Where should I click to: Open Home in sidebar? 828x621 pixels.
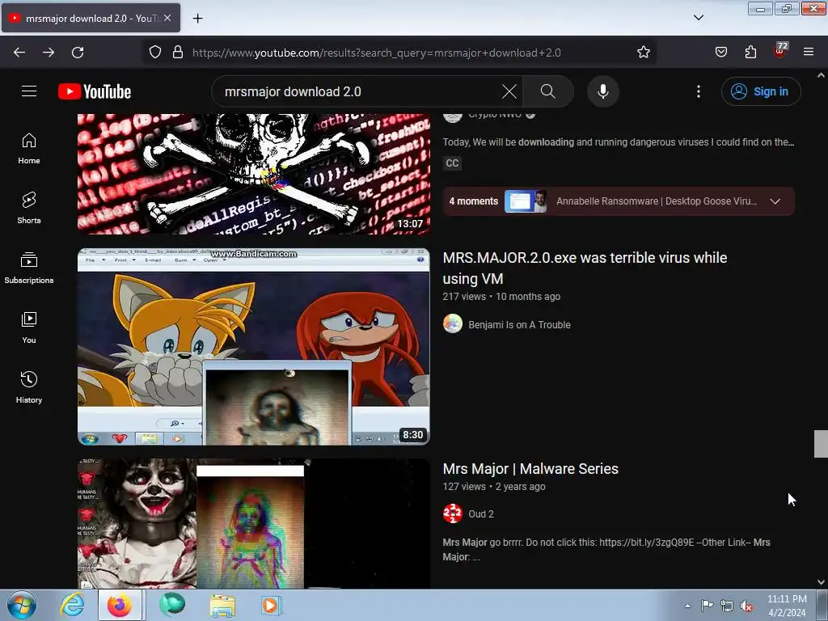pyautogui.click(x=29, y=149)
